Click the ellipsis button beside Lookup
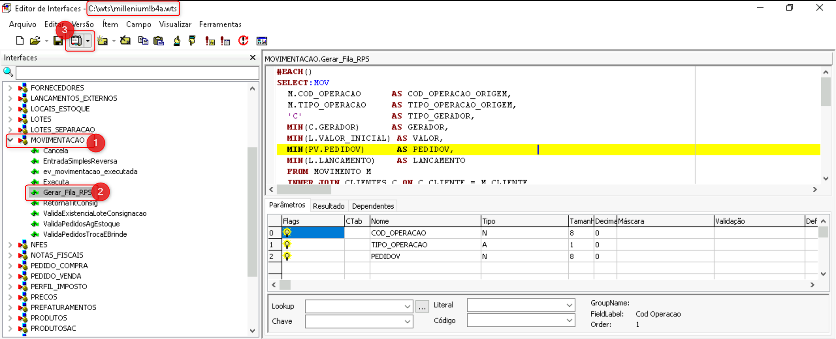Screen dimensions: 836x339 click(x=422, y=307)
